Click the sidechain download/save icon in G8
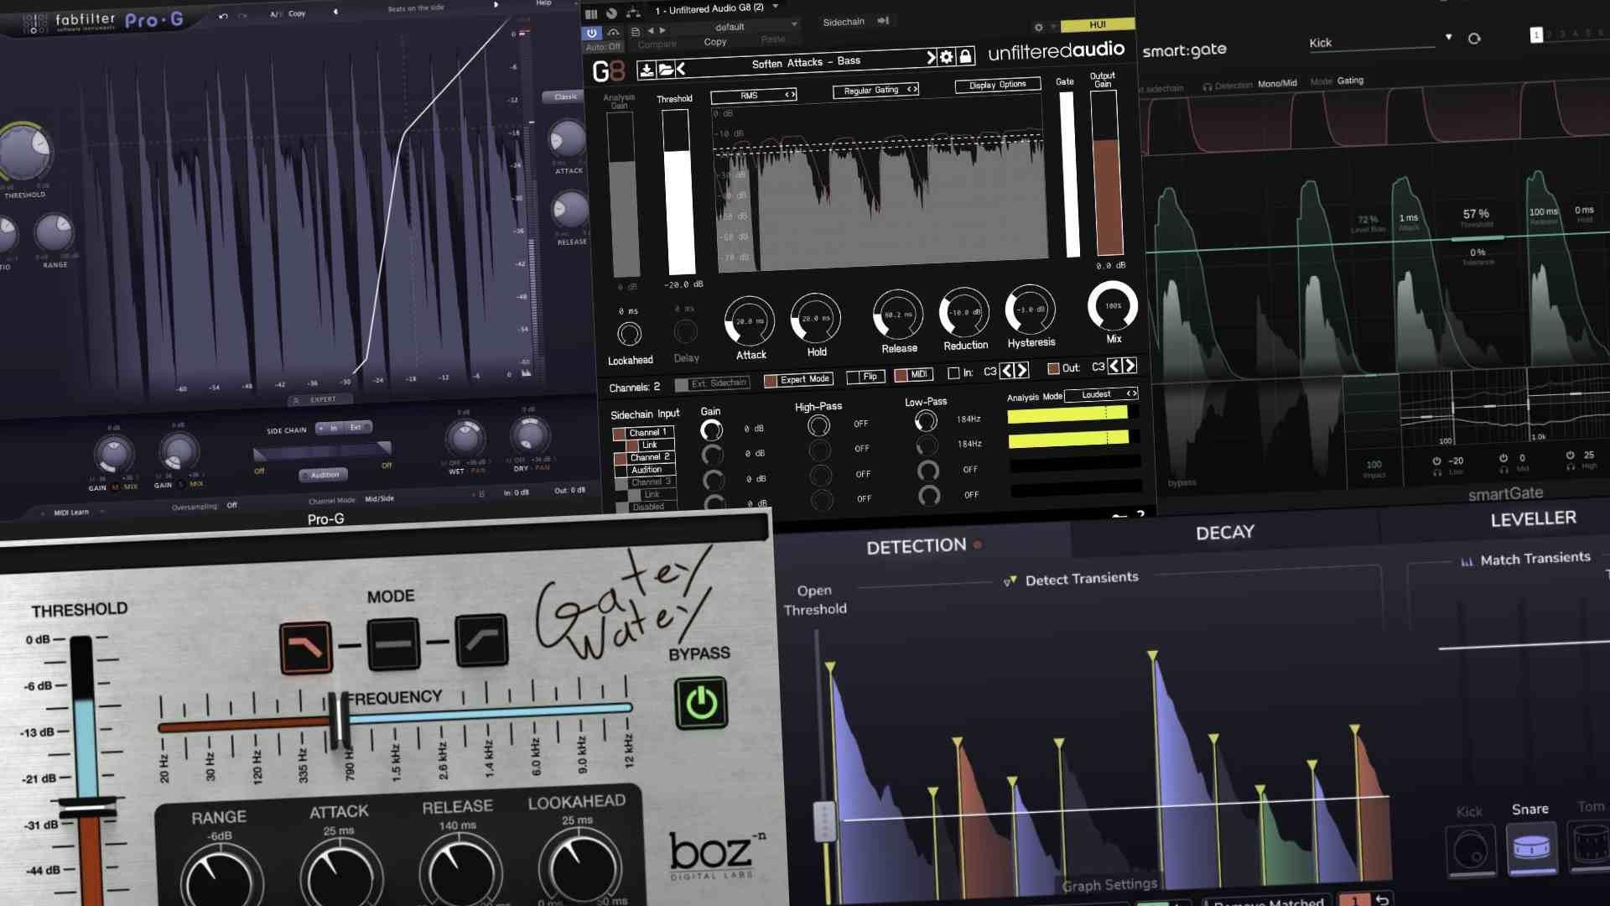Image resolution: width=1610 pixels, height=906 pixels. (645, 69)
